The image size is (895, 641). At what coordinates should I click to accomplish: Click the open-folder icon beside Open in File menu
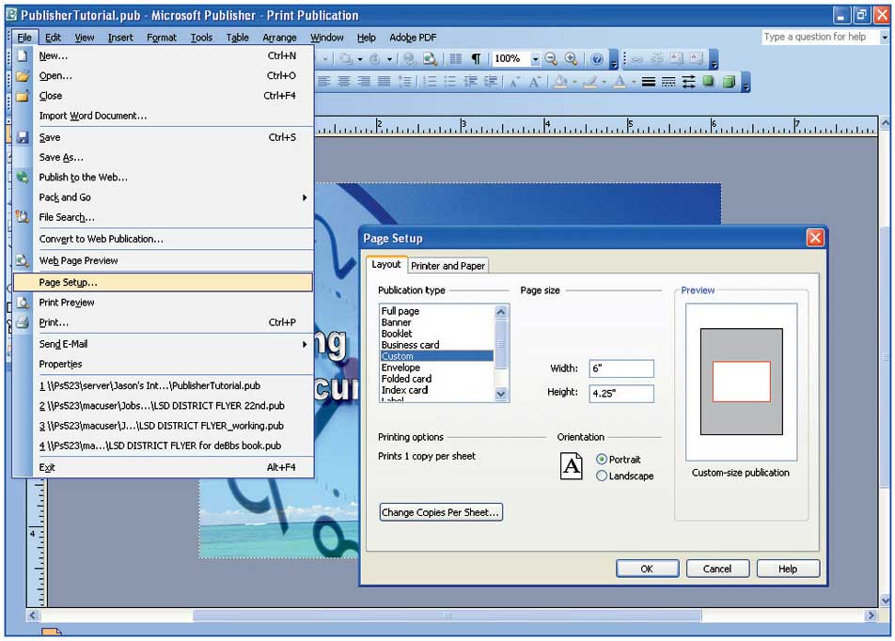pos(23,75)
